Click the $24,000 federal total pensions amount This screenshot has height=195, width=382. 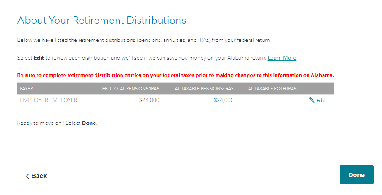pos(149,100)
